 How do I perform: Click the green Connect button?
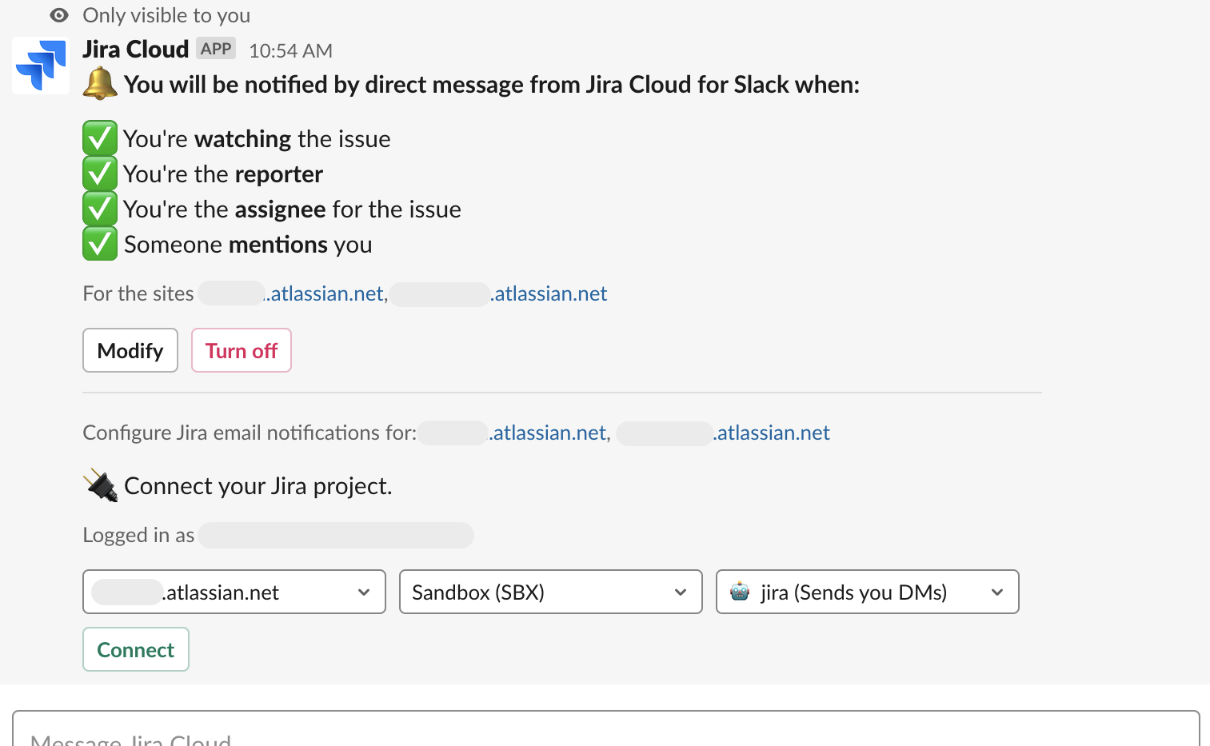(x=136, y=649)
